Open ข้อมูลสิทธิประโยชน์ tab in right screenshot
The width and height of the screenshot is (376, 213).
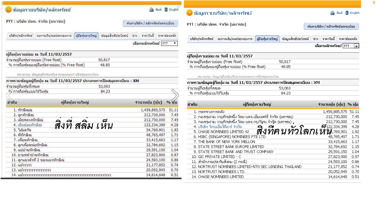coord(295,39)
